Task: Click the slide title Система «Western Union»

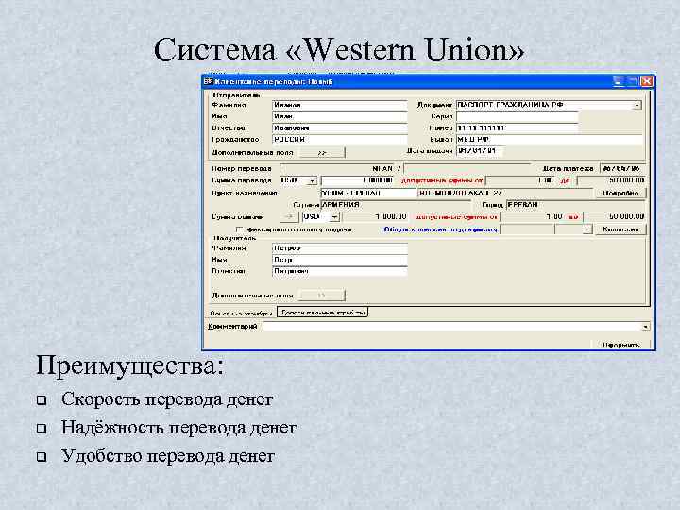Action: click(x=339, y=49)
